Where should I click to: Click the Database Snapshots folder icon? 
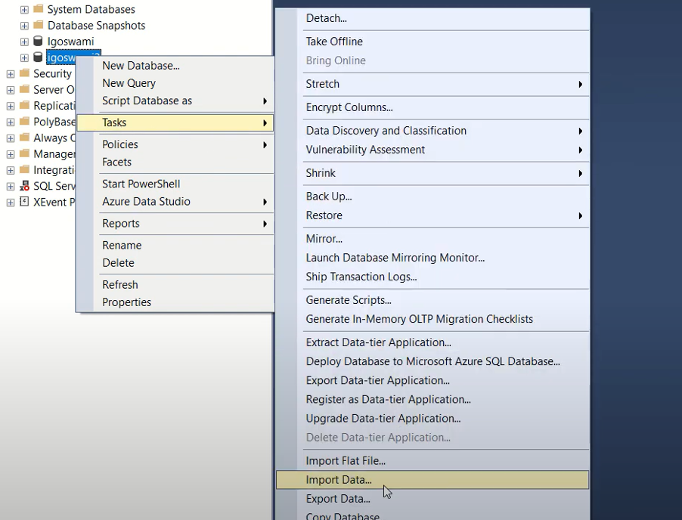39,26
